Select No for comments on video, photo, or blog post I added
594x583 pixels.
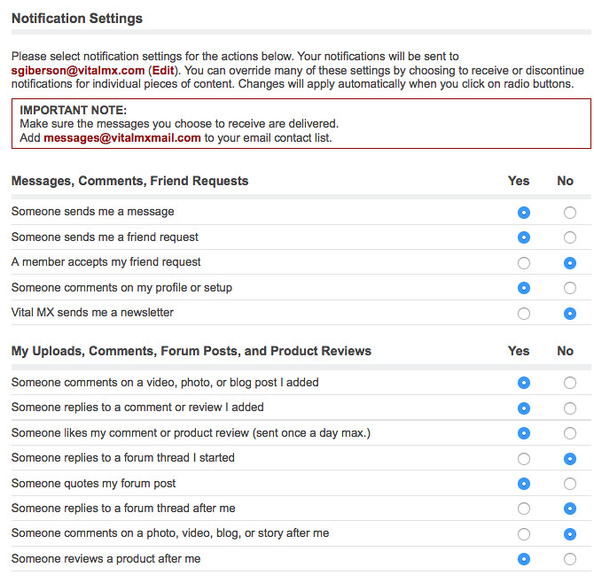point(569,383)
